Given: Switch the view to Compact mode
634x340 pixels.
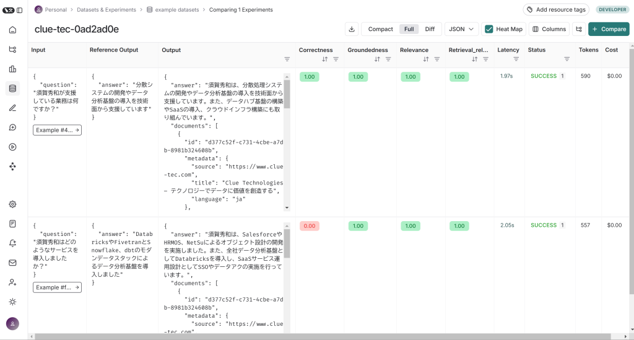Looking at the screenshot, I should coord(380,29).
